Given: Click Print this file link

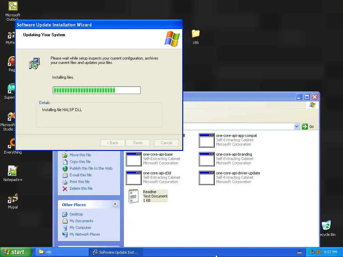Looking at the screenshot, I should pyautogui.click(x=80, y=182).
